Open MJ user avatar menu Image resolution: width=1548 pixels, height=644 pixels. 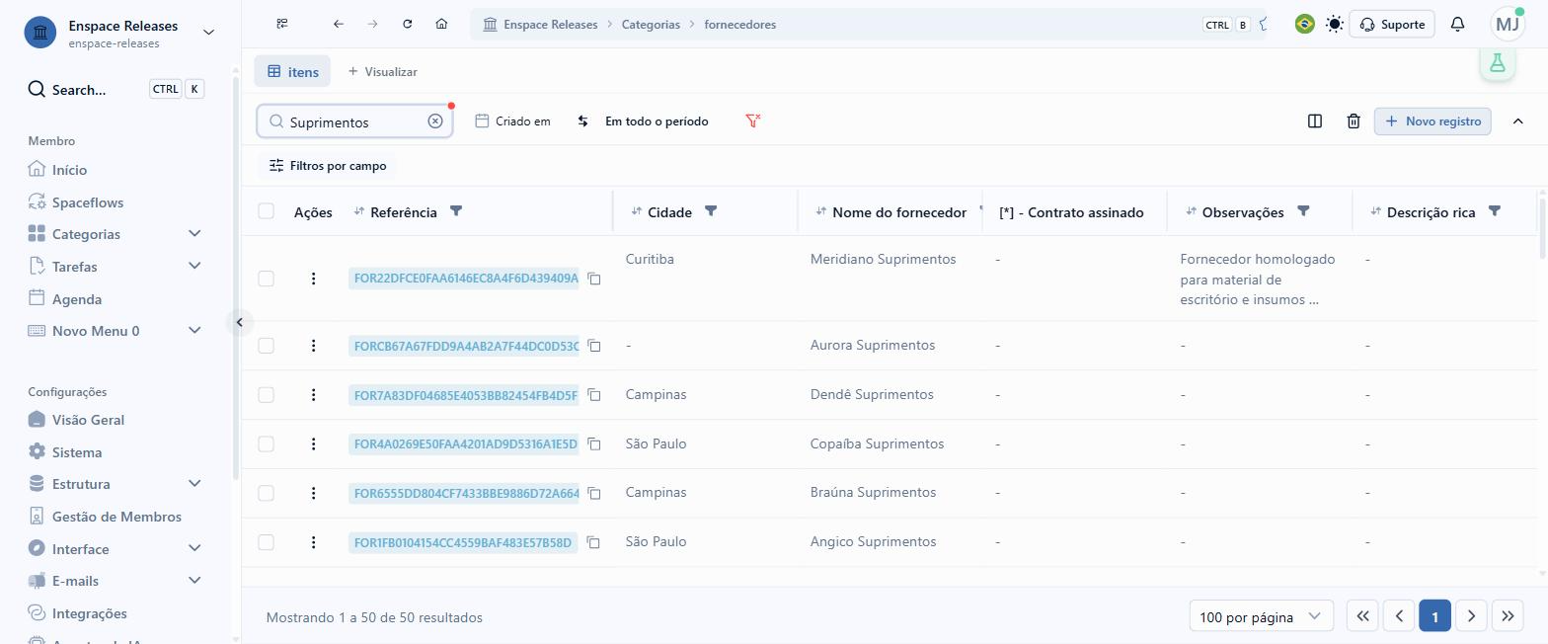coord(1508,24)
